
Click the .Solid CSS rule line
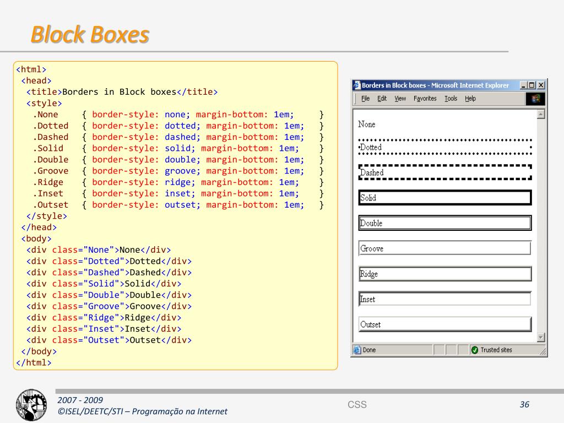coord(178,148)
